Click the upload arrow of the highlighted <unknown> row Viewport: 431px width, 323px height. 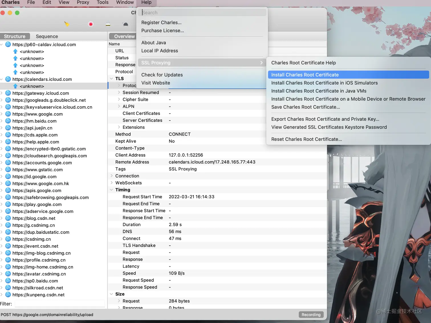(x=15, y=86)
